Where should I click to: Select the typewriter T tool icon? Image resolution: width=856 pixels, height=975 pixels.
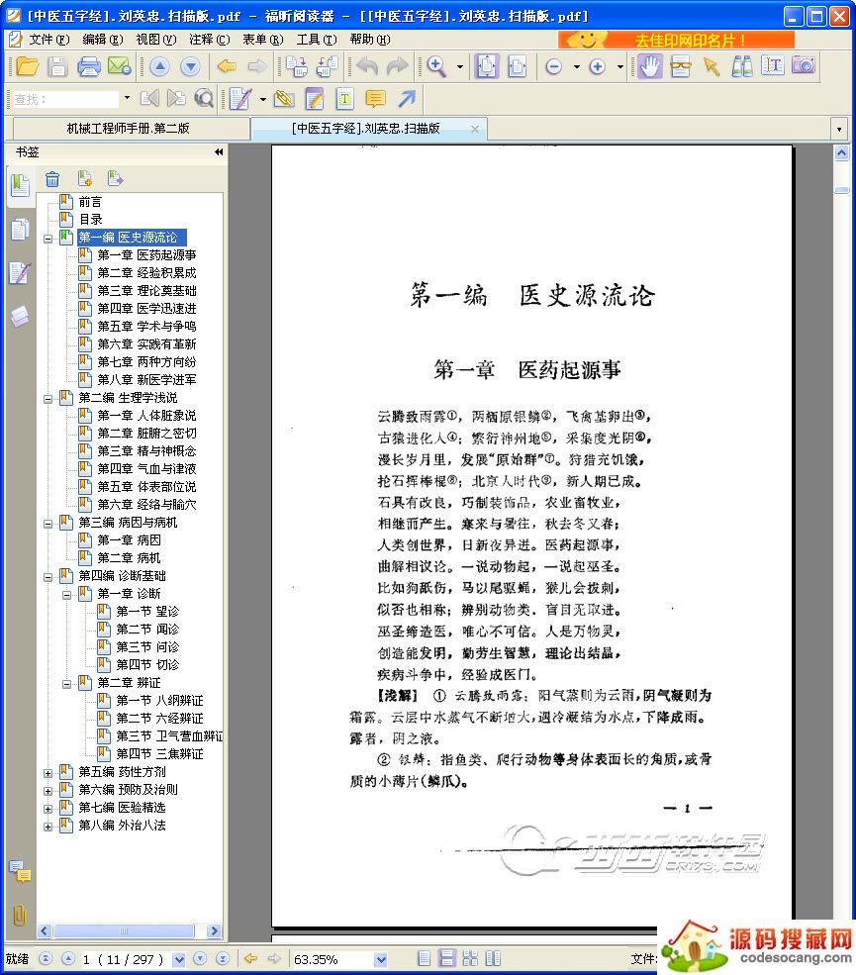pyautogui.click(x=344, y=99)
